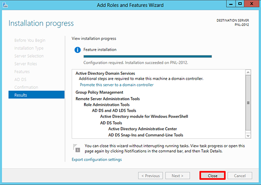Click scroll up arrow in results list
The width and height of the screenshot is (261, 185).
[248, 72]
